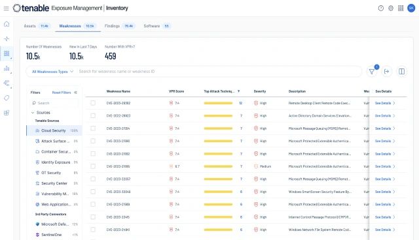Tick the checkbox for CVE-2022-26923
Viewport: 419px width, 240px height.
click(93, 115)
